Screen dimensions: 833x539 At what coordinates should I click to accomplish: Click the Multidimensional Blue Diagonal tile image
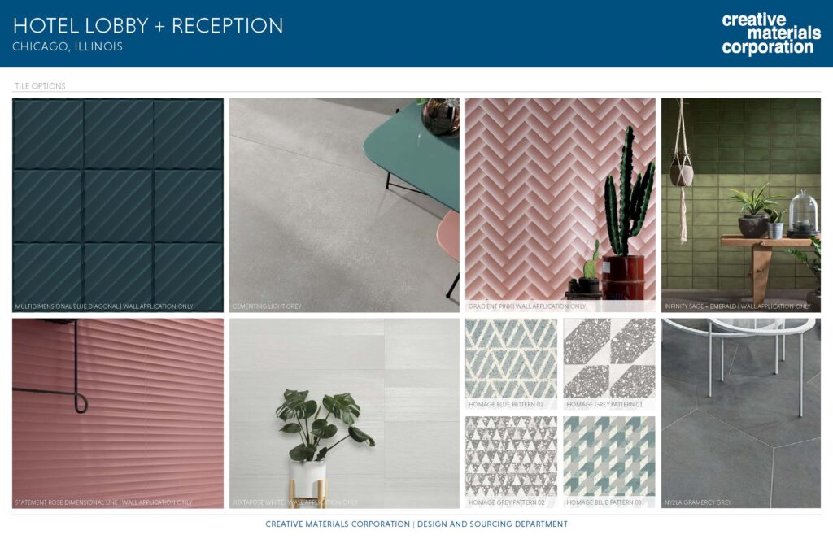coord(118,205)
